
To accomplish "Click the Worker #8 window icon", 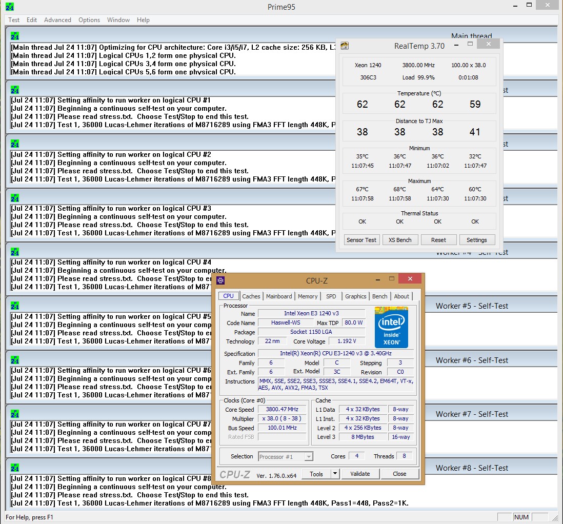I will click(x=15, y=468).
